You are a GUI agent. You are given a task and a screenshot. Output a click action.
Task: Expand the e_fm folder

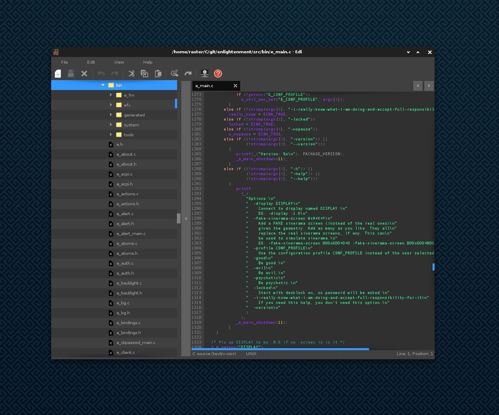tap(111, 95)
